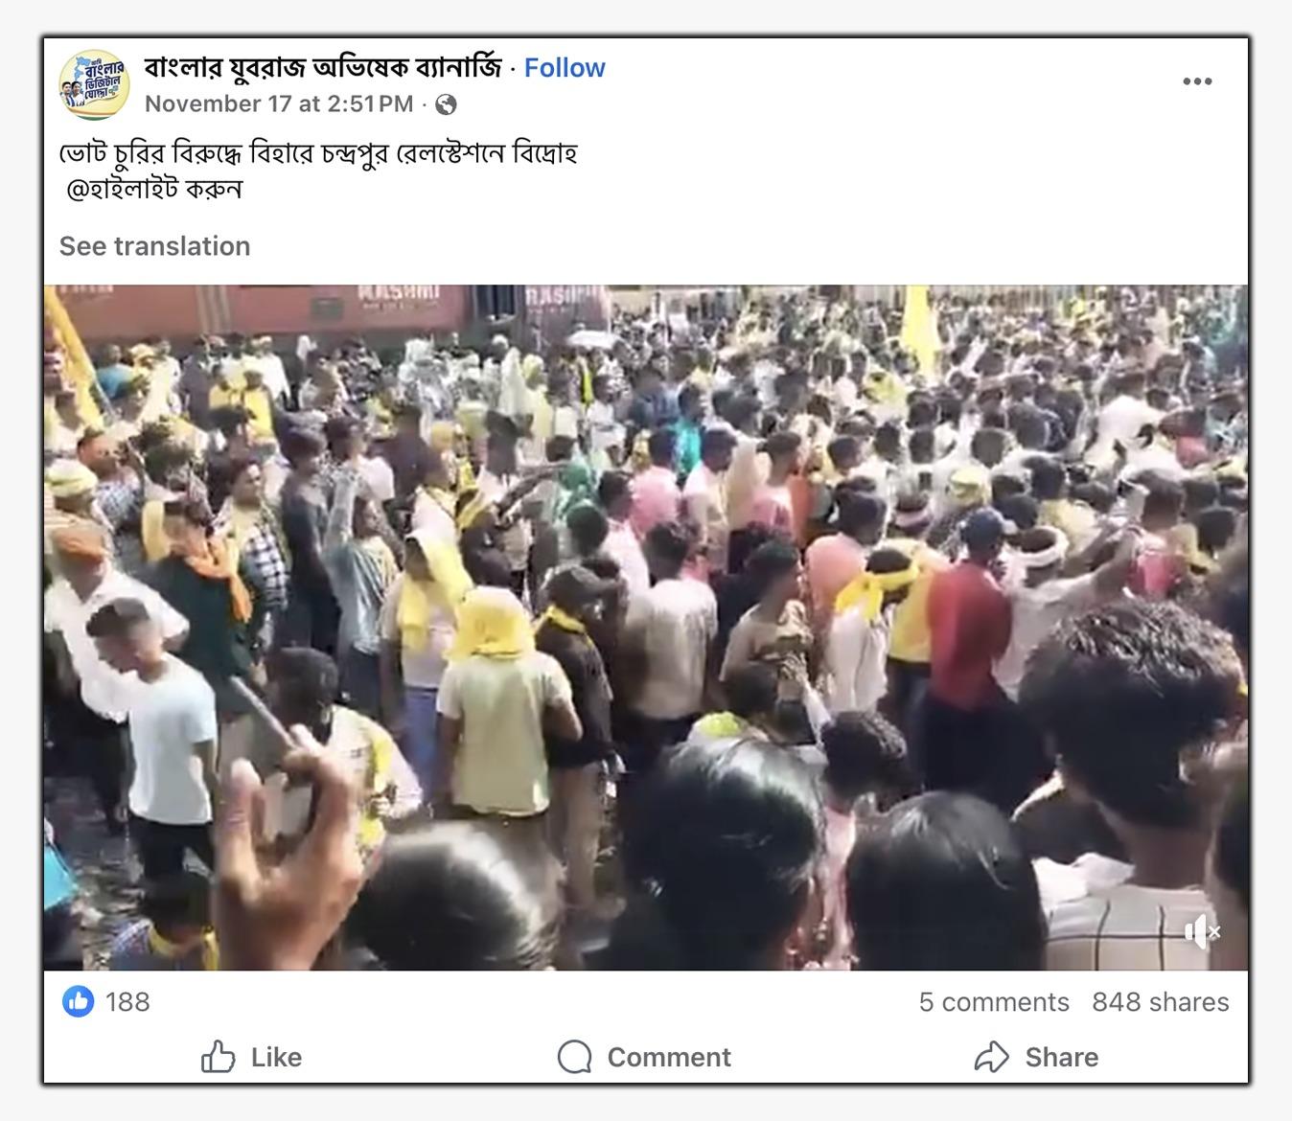Open the three-dot post options menu

(1197, 81)
